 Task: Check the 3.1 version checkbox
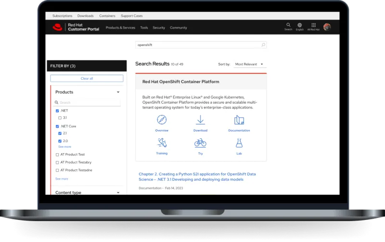60,118
